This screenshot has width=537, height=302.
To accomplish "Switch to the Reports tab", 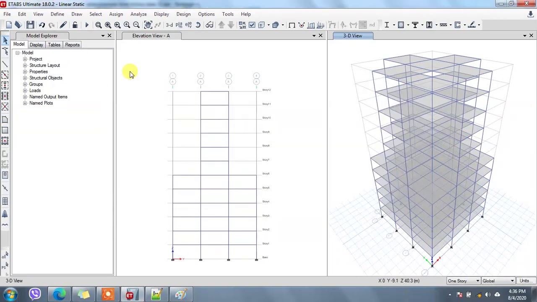I will (72, 45).
